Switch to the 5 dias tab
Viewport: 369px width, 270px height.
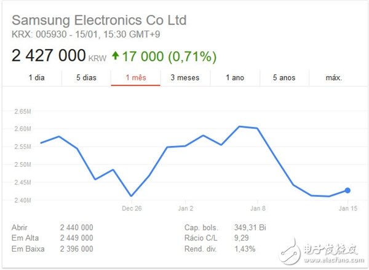(86, 78)
